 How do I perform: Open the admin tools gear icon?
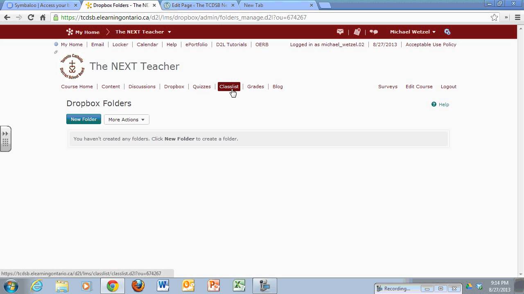coord(447,32)
